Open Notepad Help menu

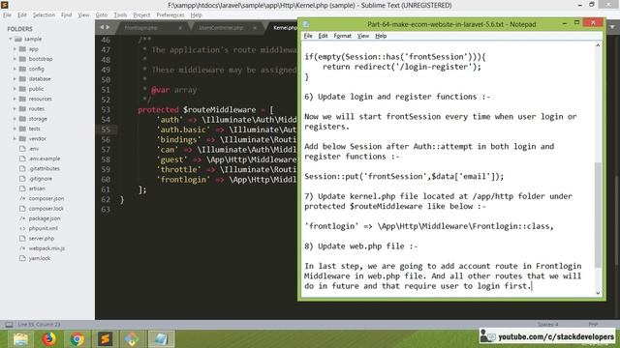coord(381,36)
